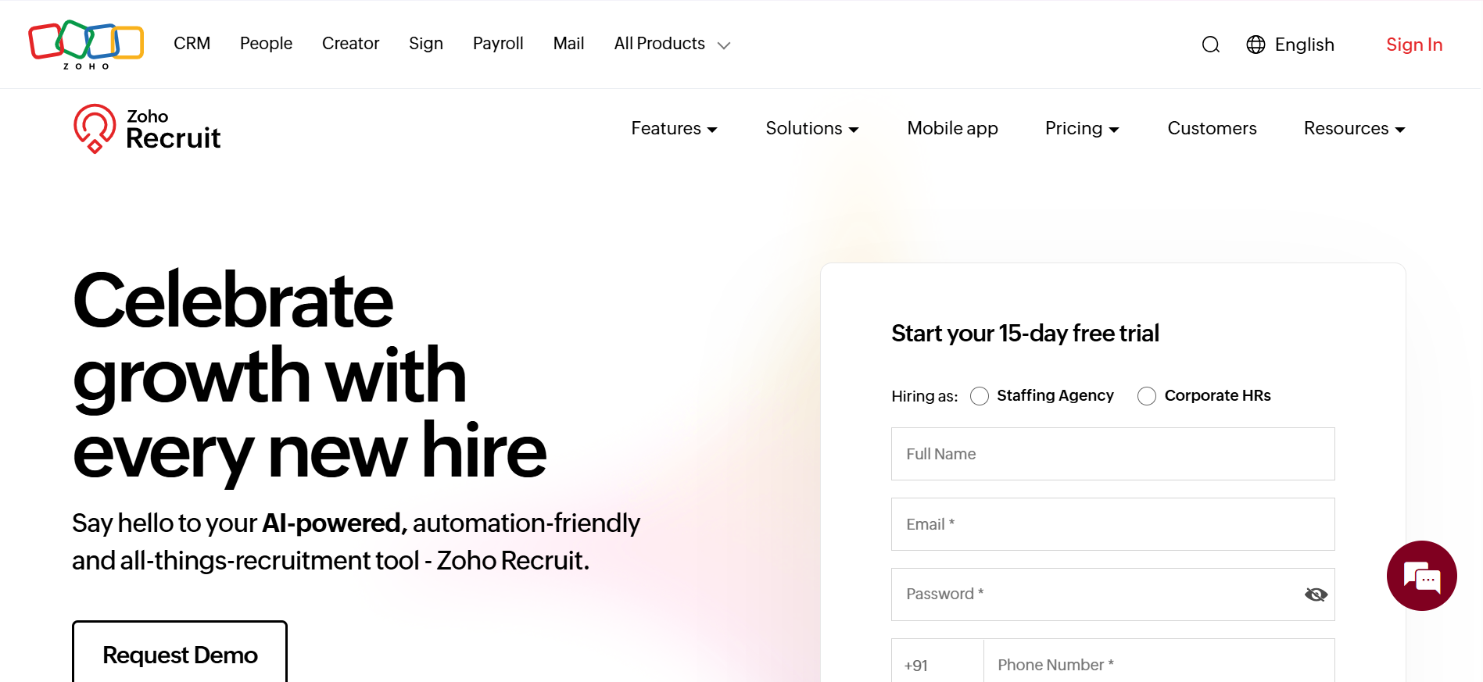The height and width of the screenshot is (682, 1483).
Task: Open the Solutions dropdown menu
Action: 811,128
